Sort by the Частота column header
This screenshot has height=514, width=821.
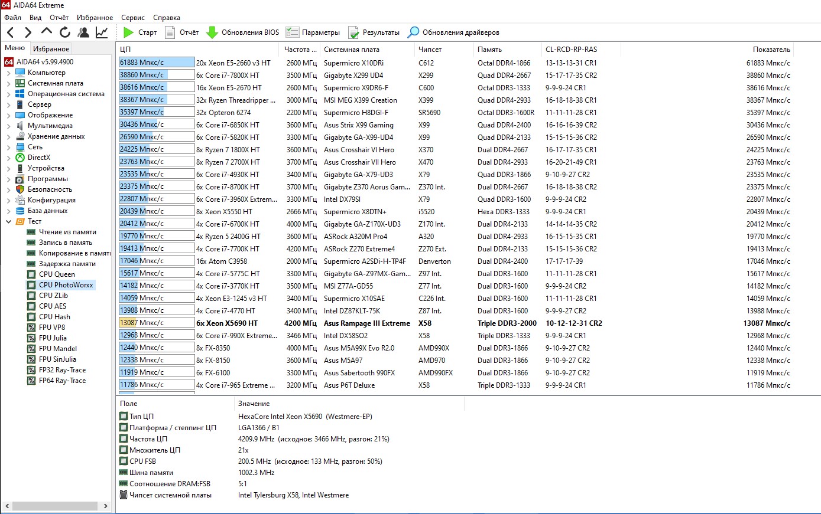300,50
